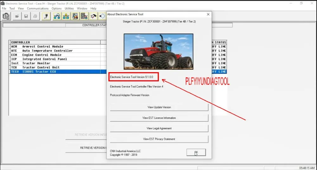Click OFF LINE status in ACM row
Viewport: 317px width, 170px height.
pos(219,47)
